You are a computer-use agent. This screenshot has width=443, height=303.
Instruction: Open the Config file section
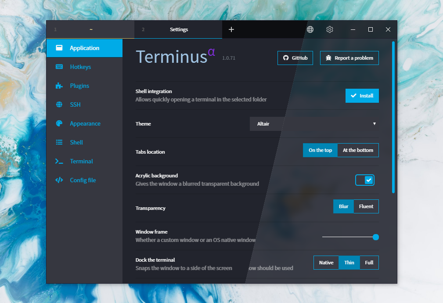point(84,180)
